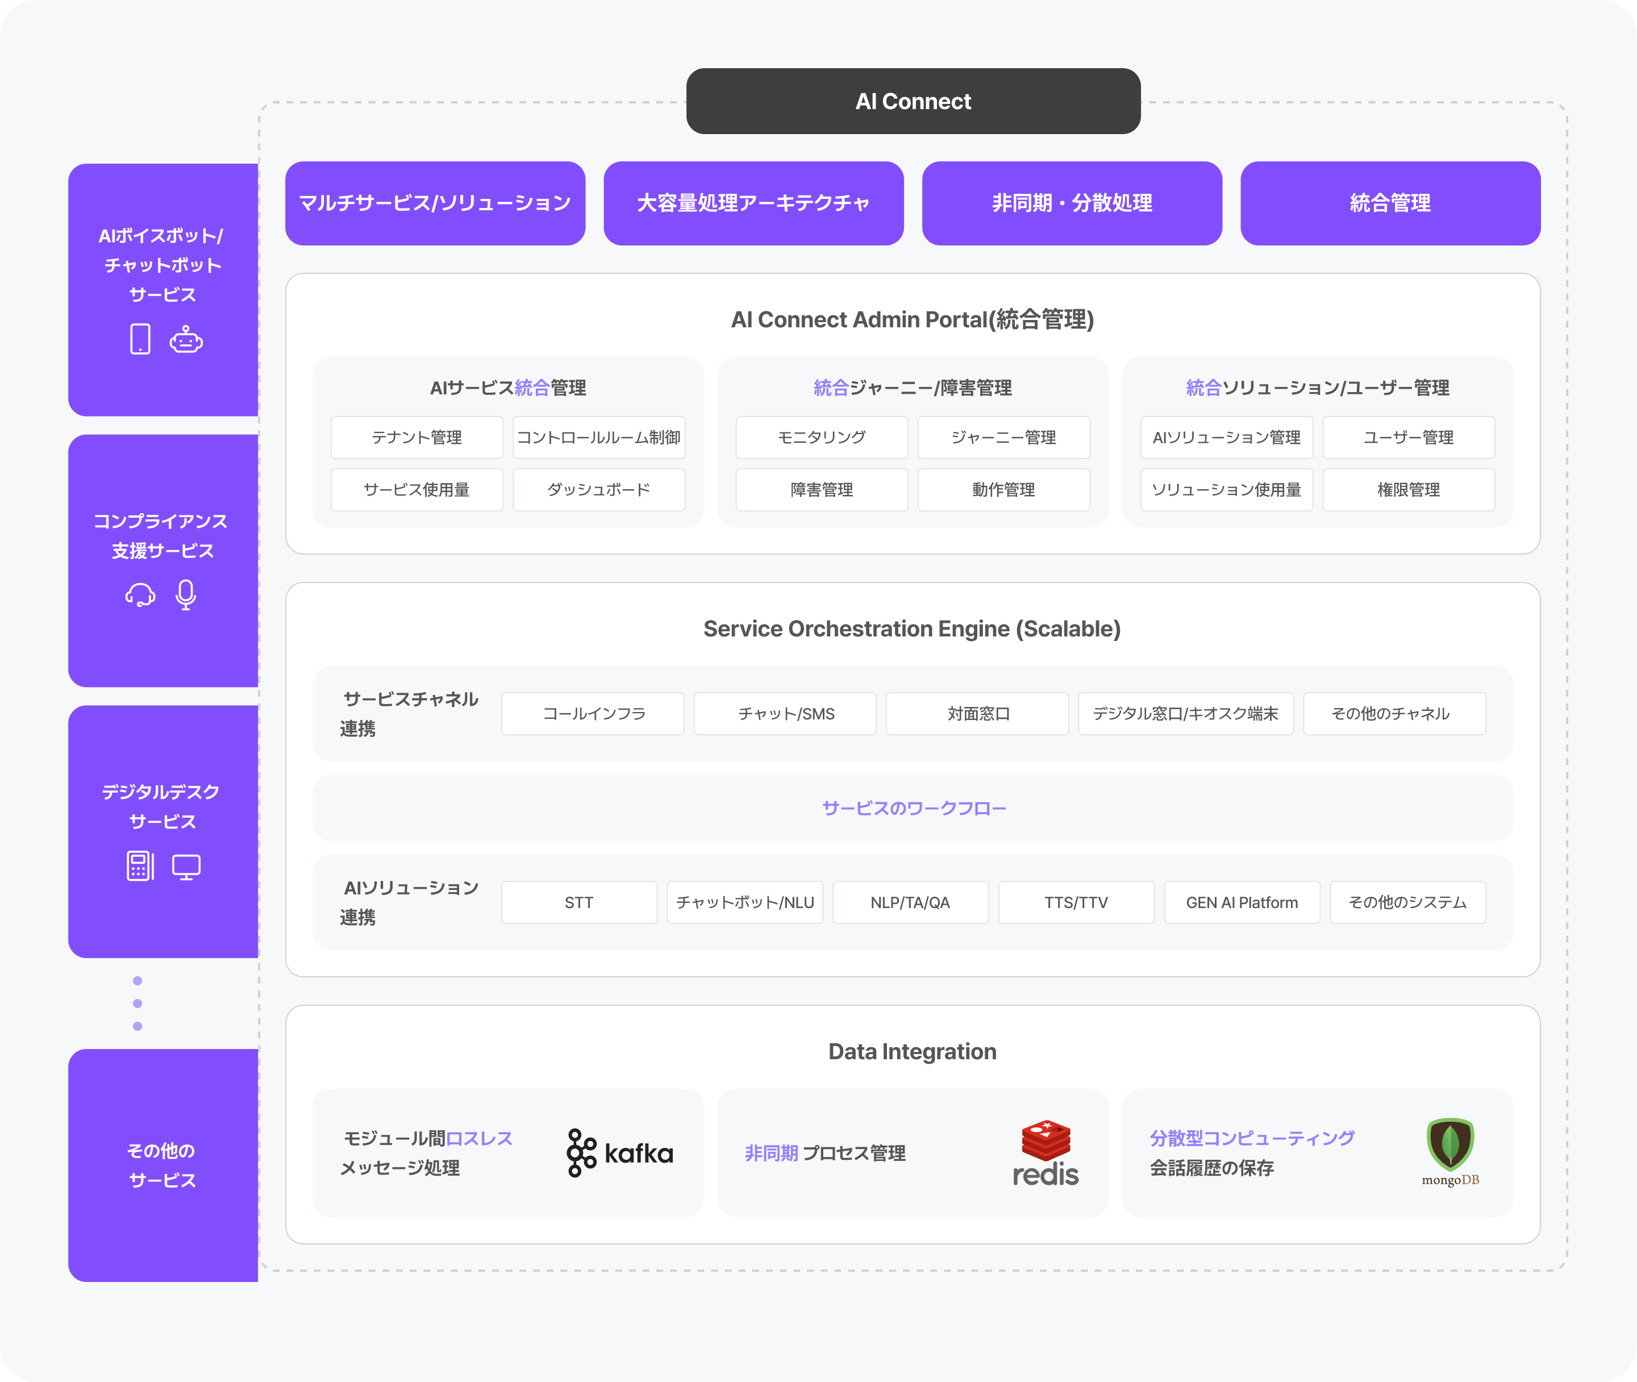The height and width of the screenshot is (1382, 1637).
Task: Click the サービスチャネル連携 label
Action: click(x=409, y=714)
